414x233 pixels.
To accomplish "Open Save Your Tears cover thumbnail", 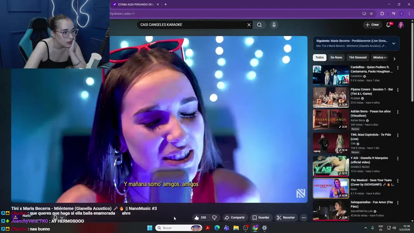I will click(x=331, y=188).
